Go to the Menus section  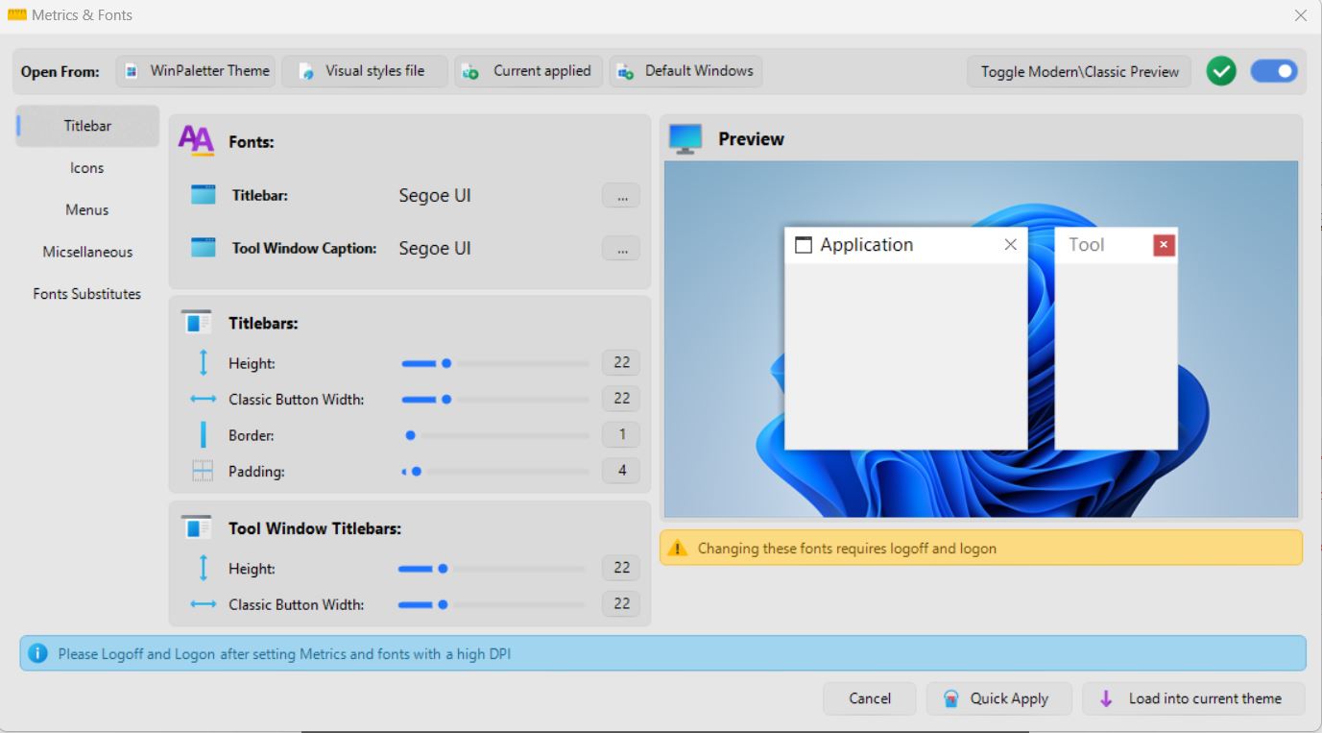[87, 210]
